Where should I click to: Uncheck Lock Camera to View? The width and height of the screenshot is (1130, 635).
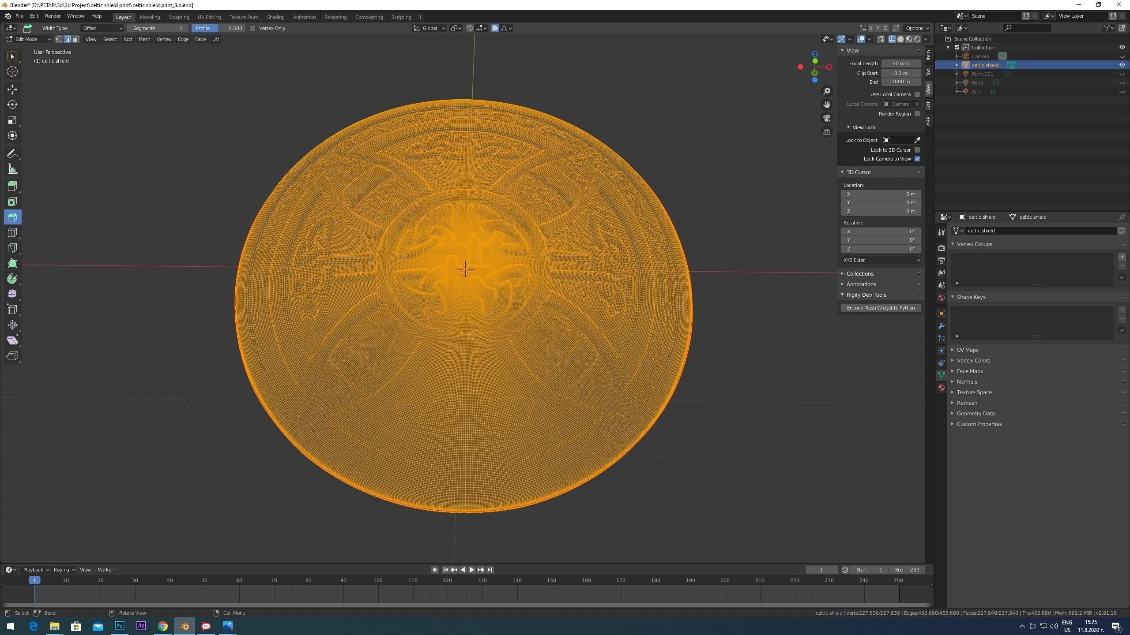[x=917, y=159]
